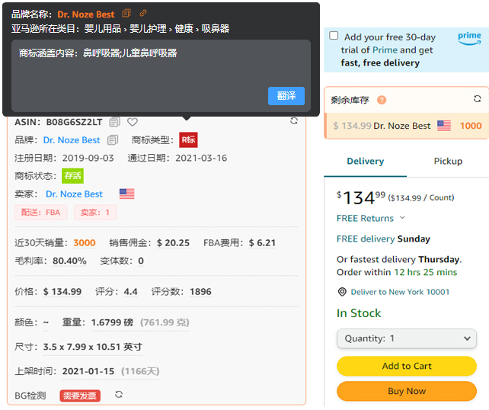Image resolution: width=489 pixels, height=410 pixels.
Task: Click Buy Now
Action: point(407,391)
